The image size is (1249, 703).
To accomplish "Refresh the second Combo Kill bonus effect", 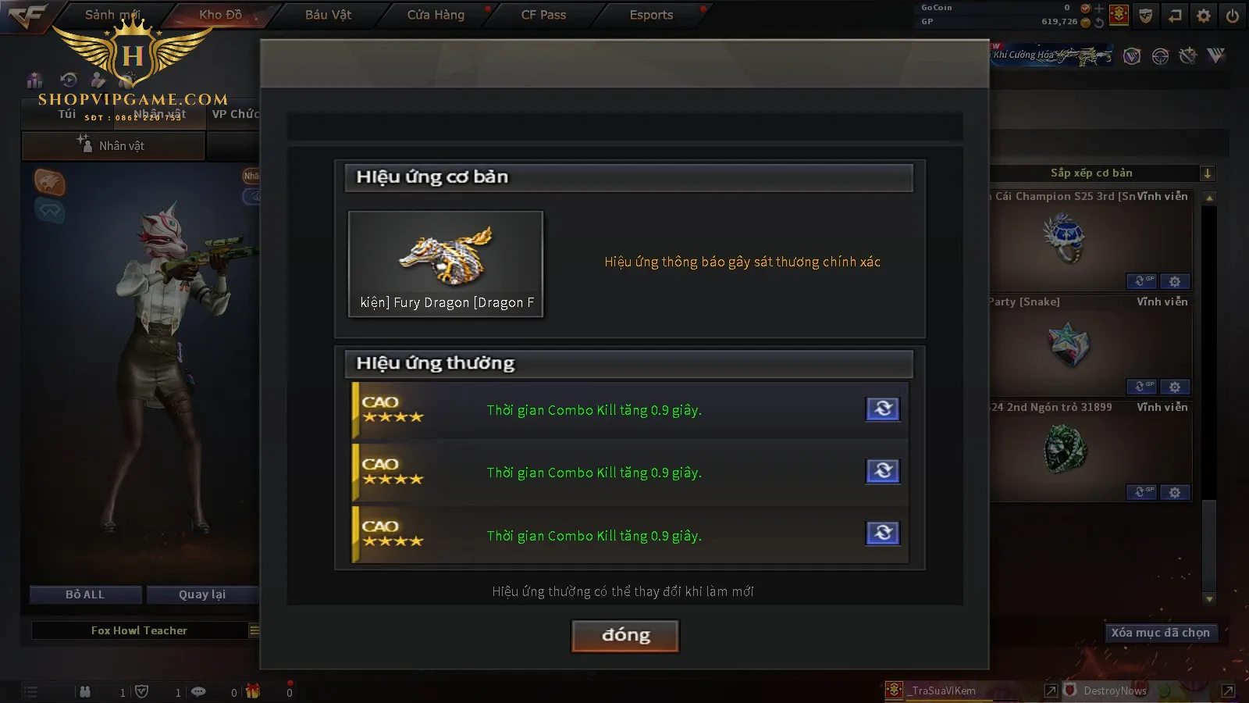I will [x=883, y=471].
